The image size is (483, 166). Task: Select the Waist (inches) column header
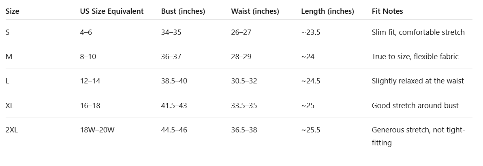(255, 11)
